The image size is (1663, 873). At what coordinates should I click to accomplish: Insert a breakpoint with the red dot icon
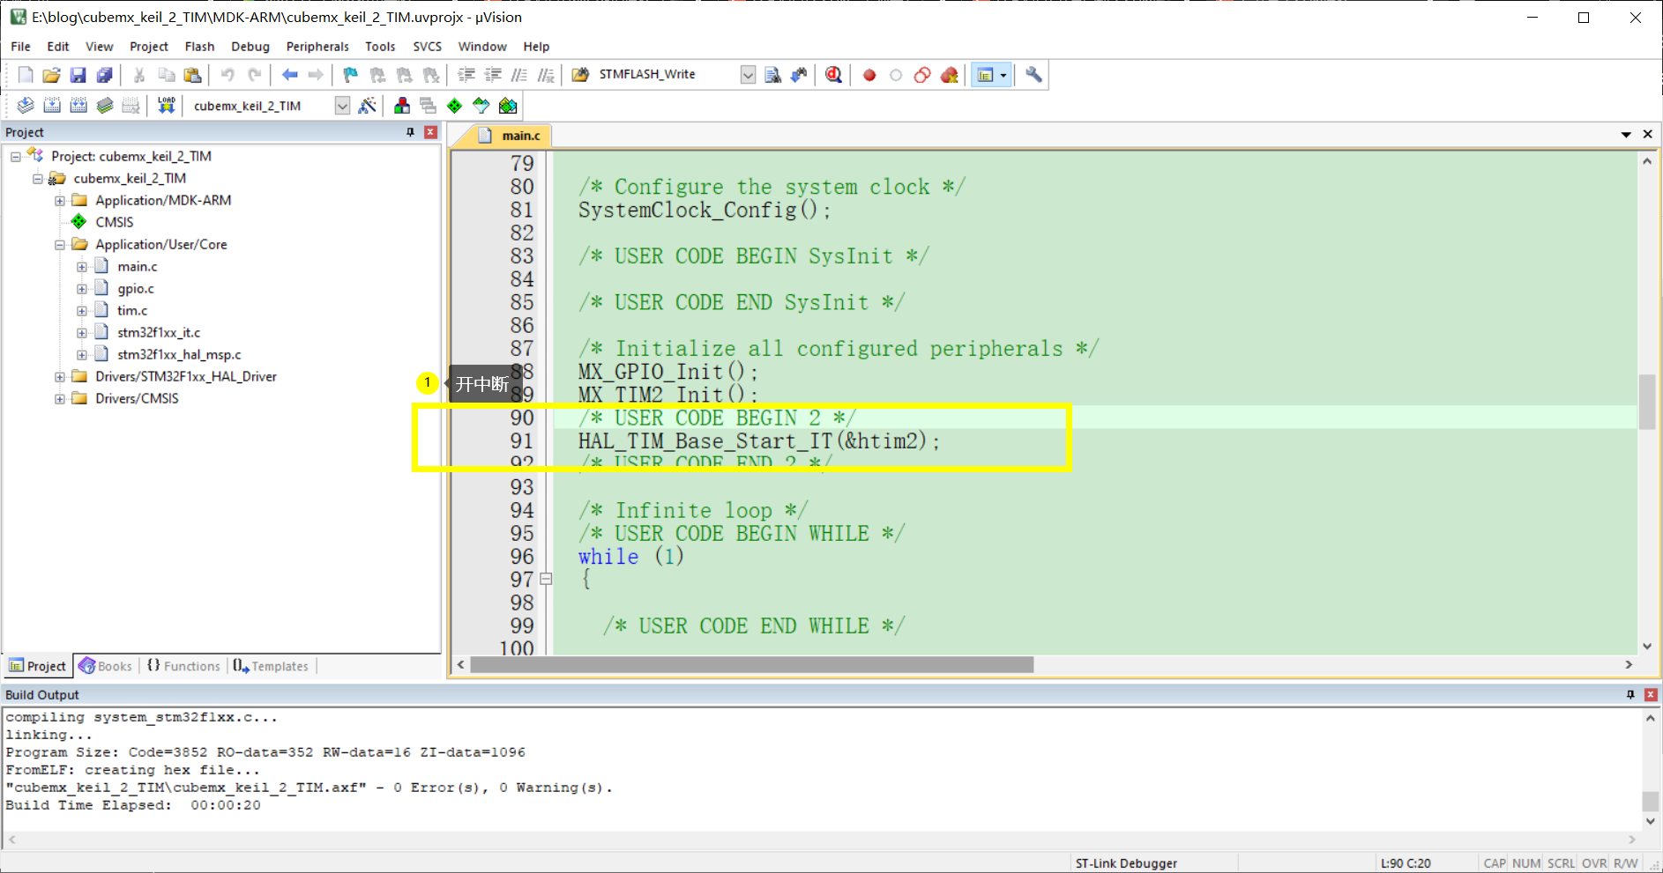tap(869, 75)
